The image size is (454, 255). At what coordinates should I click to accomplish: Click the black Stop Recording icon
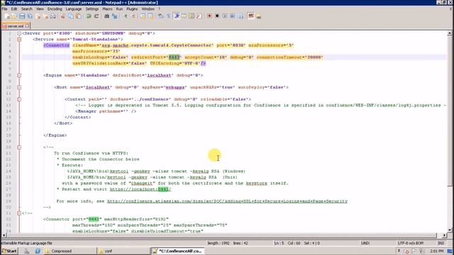pyautogui.click(x=217, y=16)
